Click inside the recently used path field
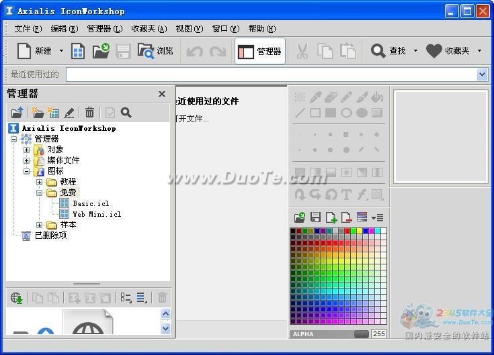Image resolution: width=494 pixels, height=355 pixels. [272, 74]
